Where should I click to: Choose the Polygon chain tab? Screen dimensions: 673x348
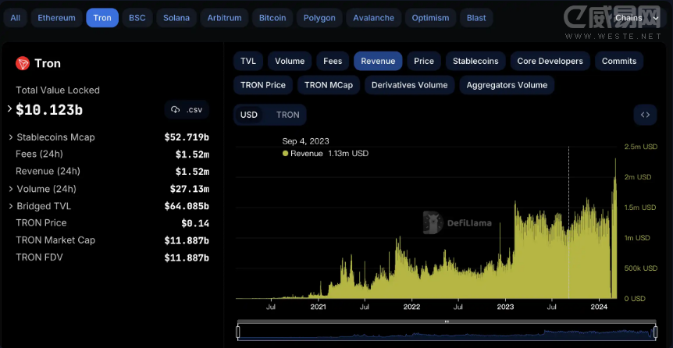tap(319, 18)
